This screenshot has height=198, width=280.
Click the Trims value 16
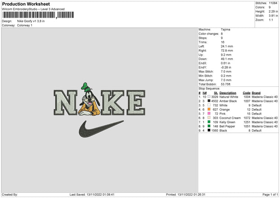coord(223,42)
